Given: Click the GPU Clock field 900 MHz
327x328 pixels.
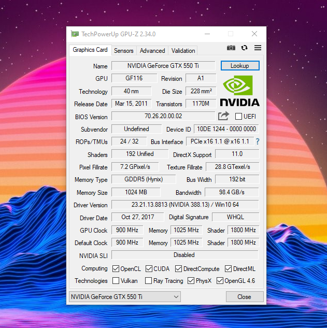Looking at the screenshot, I should (x=127, y=230).
